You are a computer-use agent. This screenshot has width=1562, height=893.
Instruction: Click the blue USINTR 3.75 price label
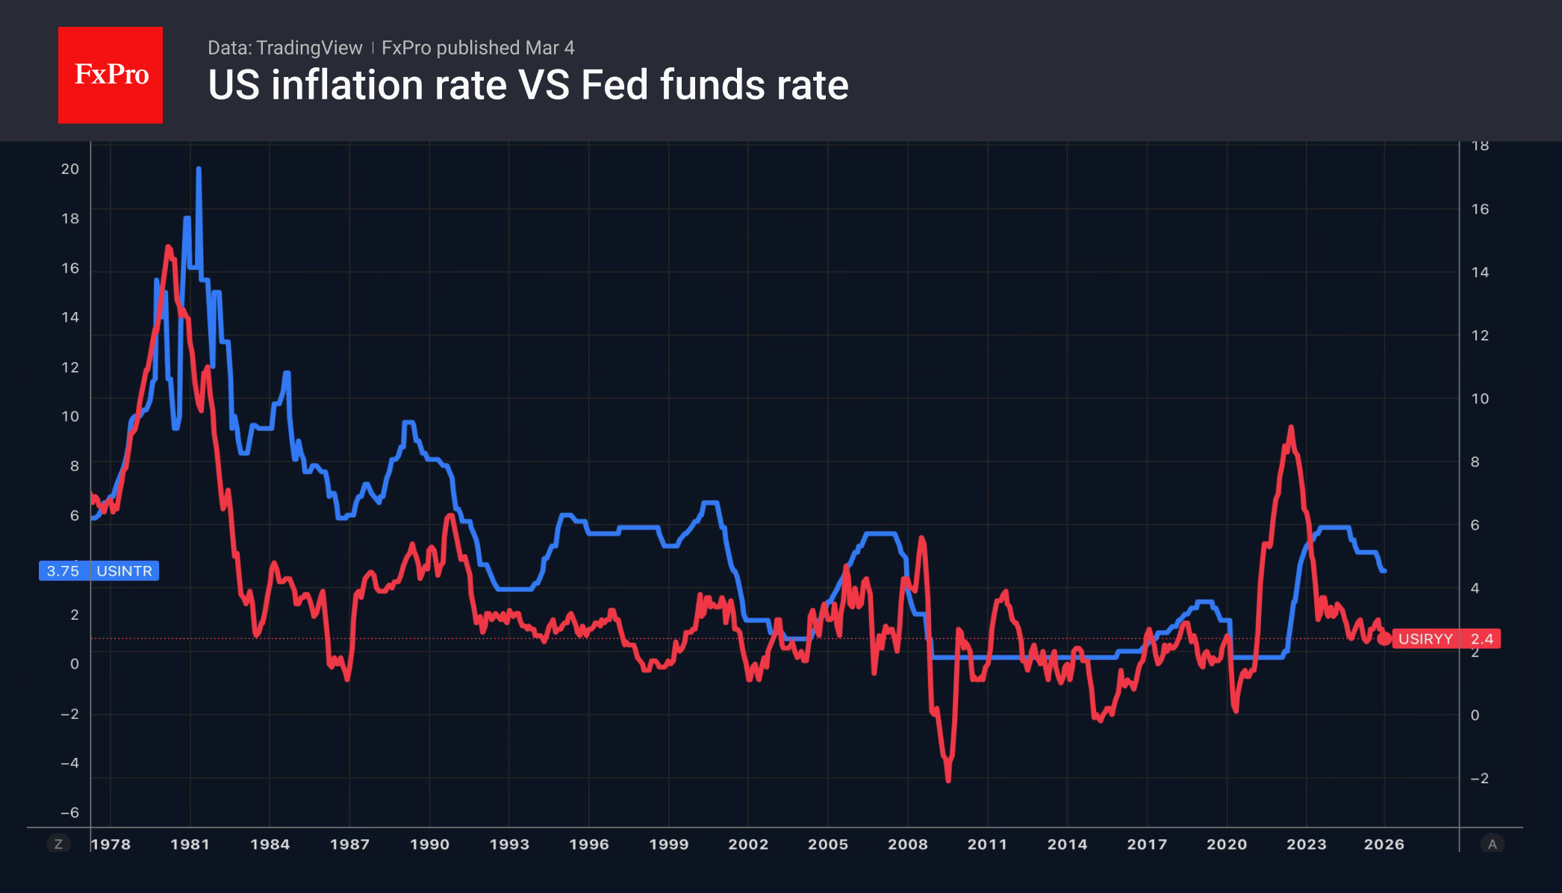(99, 570)
